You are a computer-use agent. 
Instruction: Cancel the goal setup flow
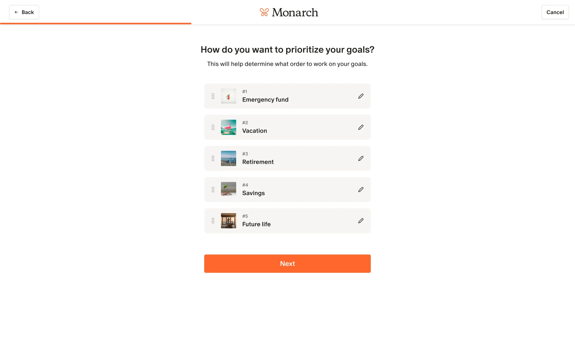(555, 12)
